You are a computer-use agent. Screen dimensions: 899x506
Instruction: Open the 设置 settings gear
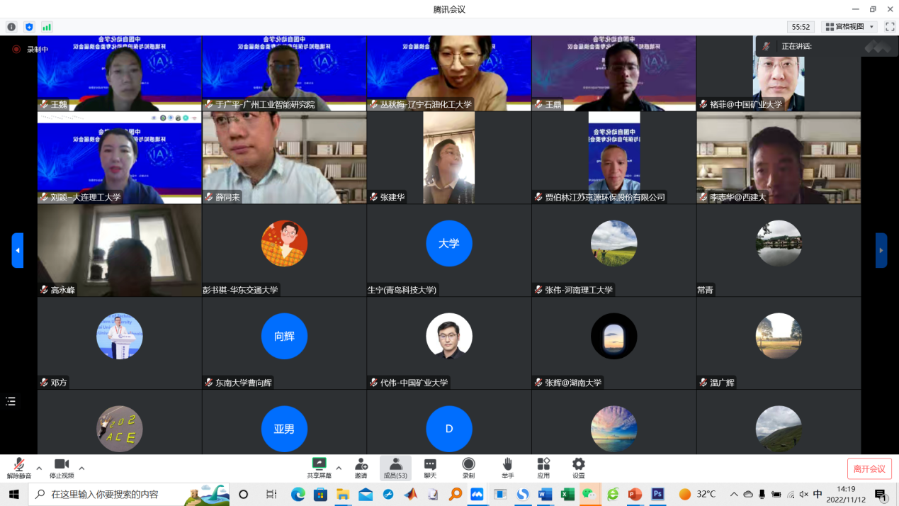[x=579, y=468]
